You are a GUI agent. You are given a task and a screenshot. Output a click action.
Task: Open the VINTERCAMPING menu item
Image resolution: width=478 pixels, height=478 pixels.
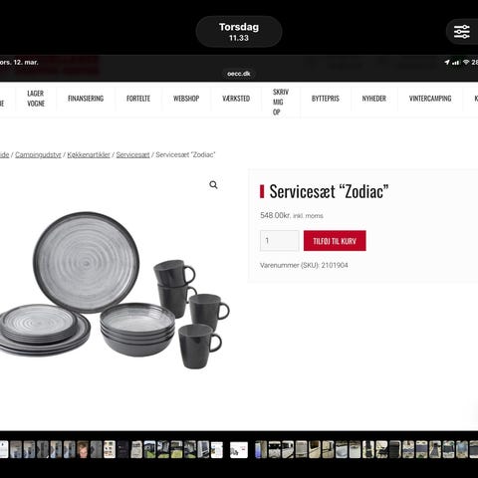430,99
